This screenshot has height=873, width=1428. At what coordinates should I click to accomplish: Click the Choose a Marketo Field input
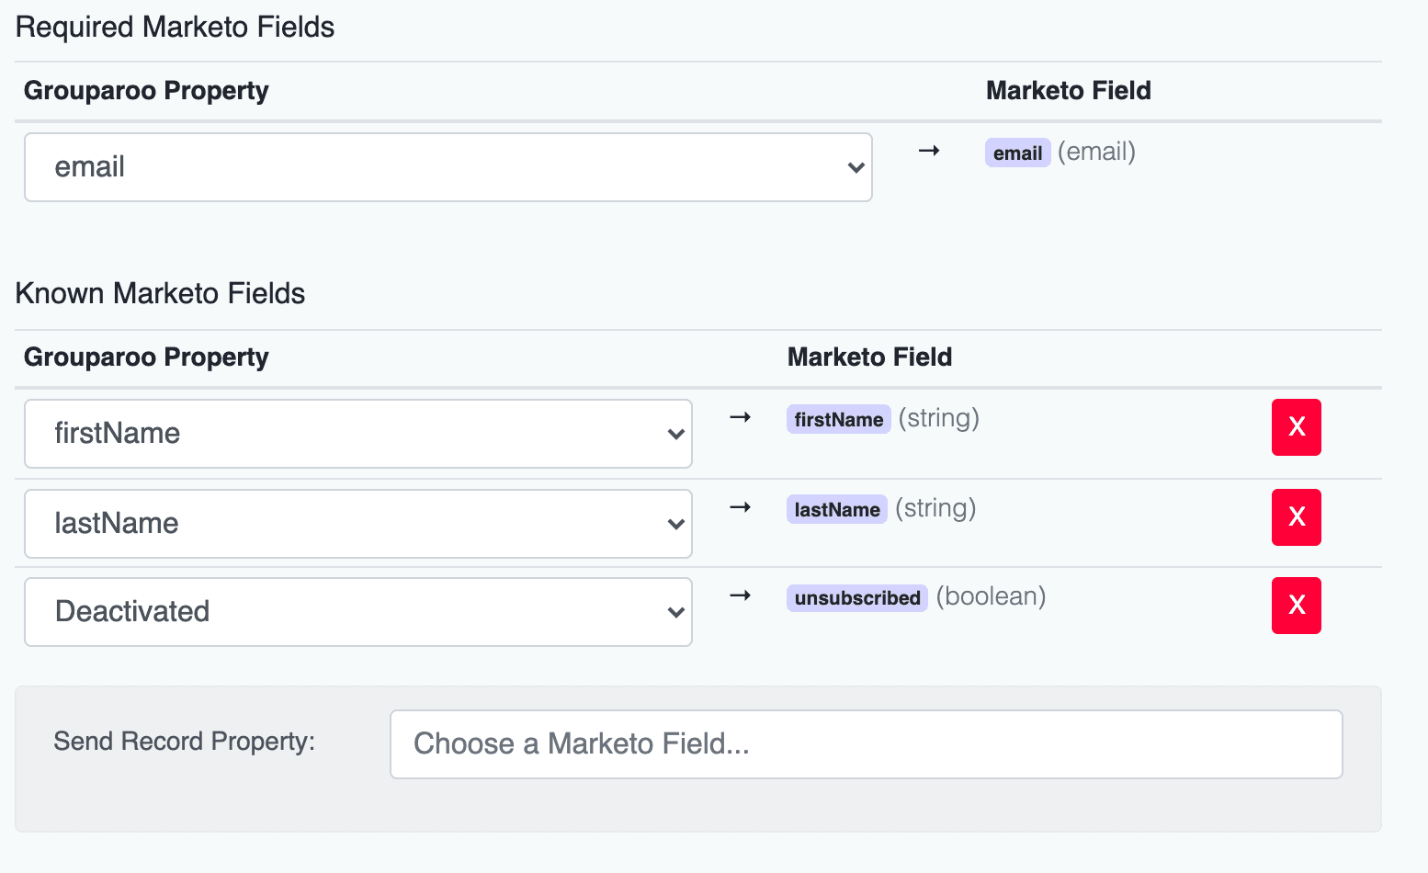click(867, 744)
